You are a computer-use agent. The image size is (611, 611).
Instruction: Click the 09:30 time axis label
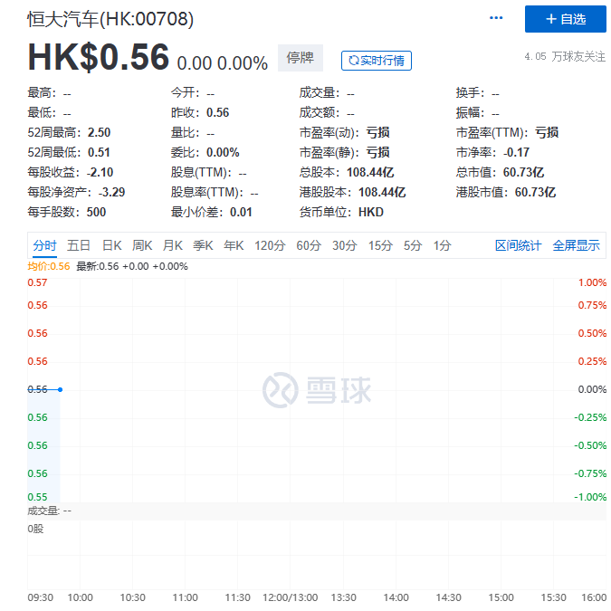(40, 597)
